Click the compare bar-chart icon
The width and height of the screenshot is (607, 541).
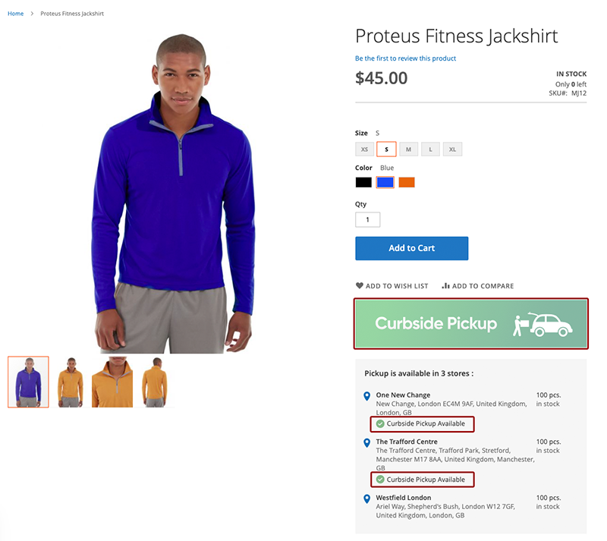click(x=446, y=286)
